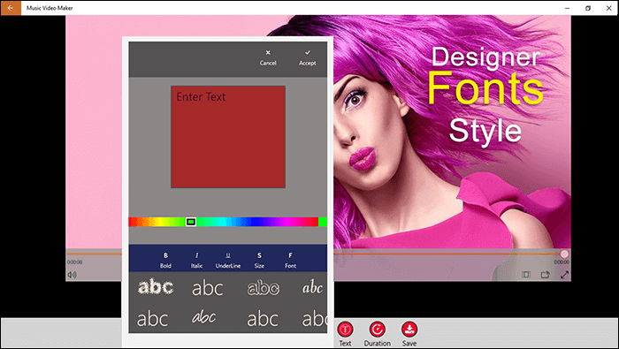Screen dimensions: 619x349
Task: Open the Font option
Action: click(x=290, y=260)
